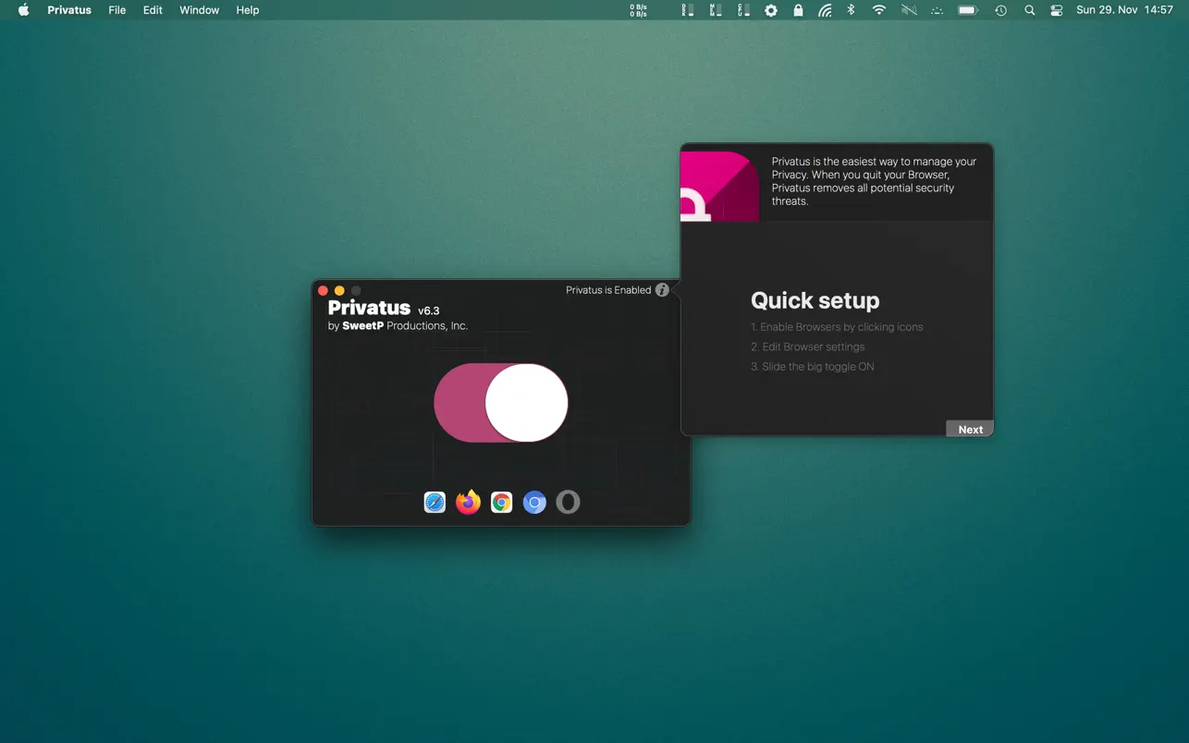Viewport: 1189px width, 743px height.
Task: Click the Safari browser icon
Action: (435, 502)
